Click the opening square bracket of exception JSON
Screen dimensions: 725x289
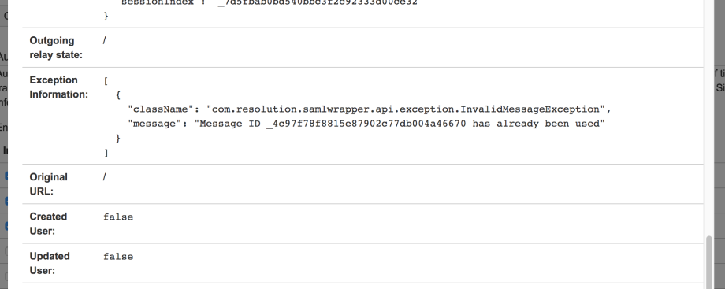tap(106, 81)
